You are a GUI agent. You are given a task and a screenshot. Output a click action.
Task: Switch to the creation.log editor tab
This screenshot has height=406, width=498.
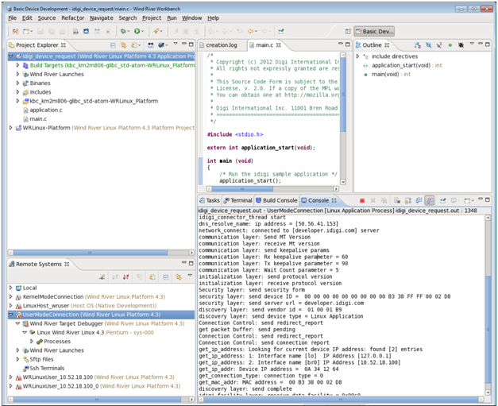point(222,45)
